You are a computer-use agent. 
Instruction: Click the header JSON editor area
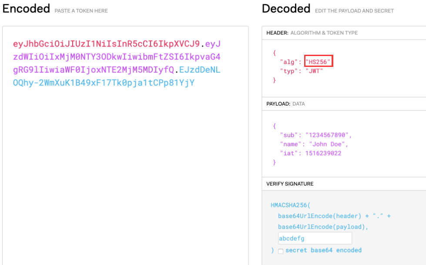[x=344, y=65]
